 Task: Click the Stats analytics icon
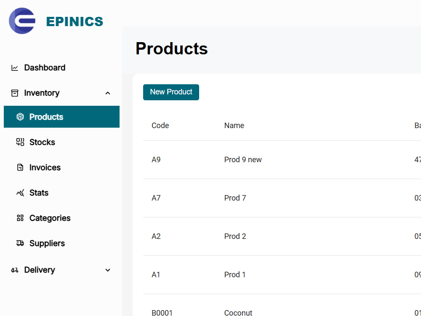click(20, 193)
